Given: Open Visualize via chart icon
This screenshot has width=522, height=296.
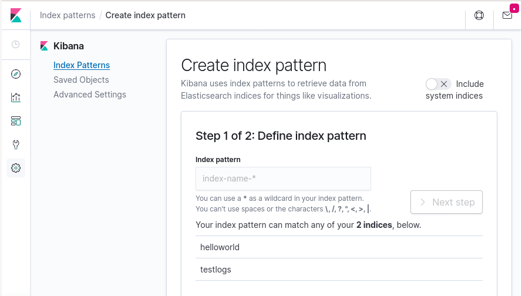Looking at the screenshot, I should 16,97.
